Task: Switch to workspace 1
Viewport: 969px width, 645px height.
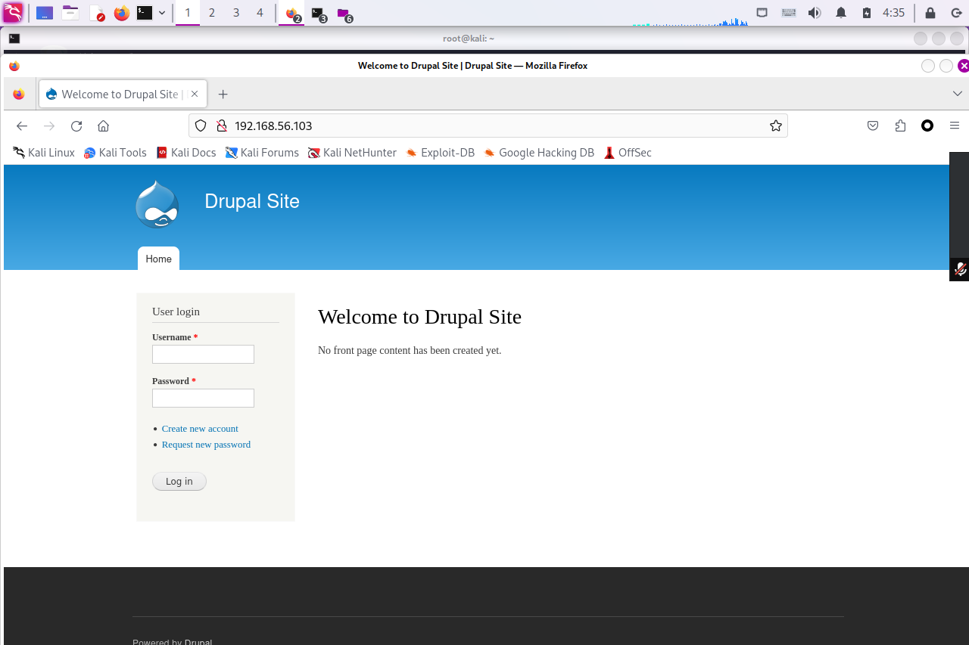Action: tap(188, 13)
